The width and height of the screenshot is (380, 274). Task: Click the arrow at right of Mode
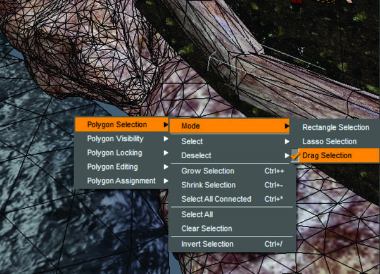287,126
